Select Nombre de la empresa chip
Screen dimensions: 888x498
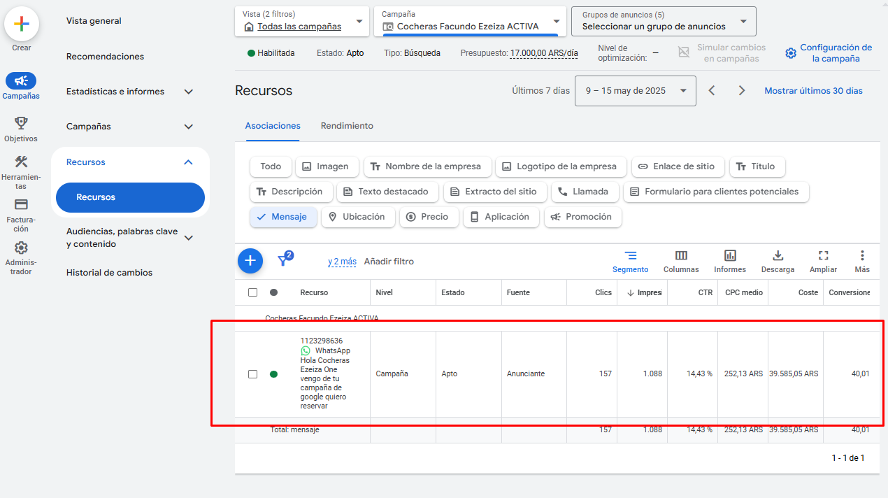(427, 166)
